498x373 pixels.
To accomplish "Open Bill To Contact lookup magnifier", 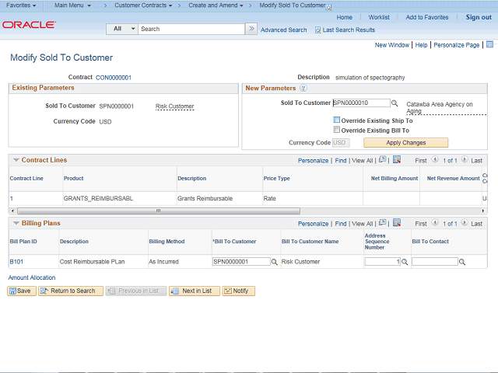I will coord(462,262).
